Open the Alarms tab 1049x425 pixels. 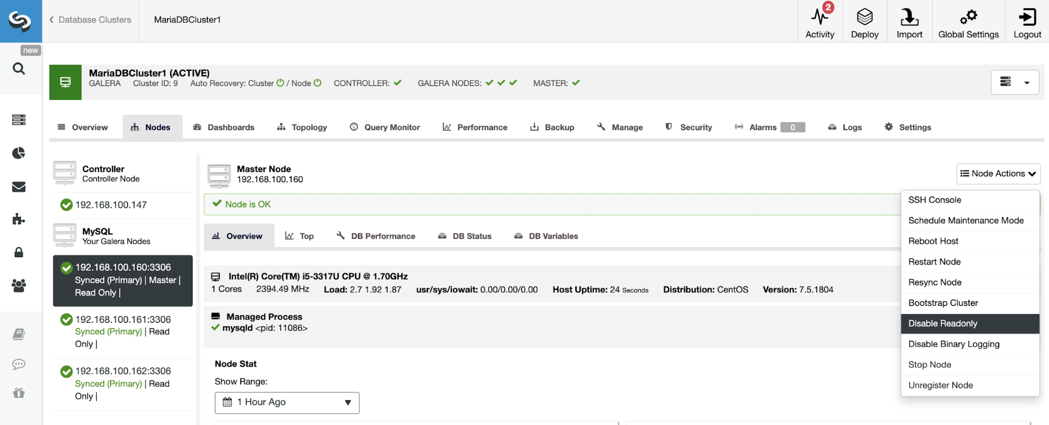[x=770, y=127]
